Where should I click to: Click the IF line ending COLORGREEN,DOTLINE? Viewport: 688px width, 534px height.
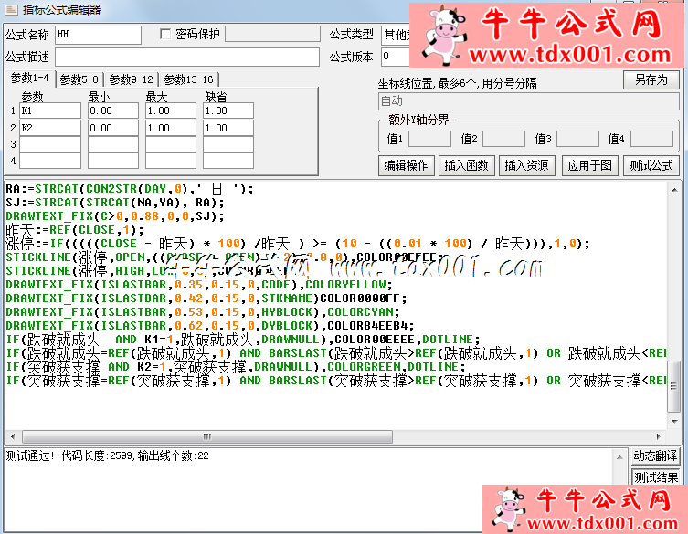tap(235, 367)
